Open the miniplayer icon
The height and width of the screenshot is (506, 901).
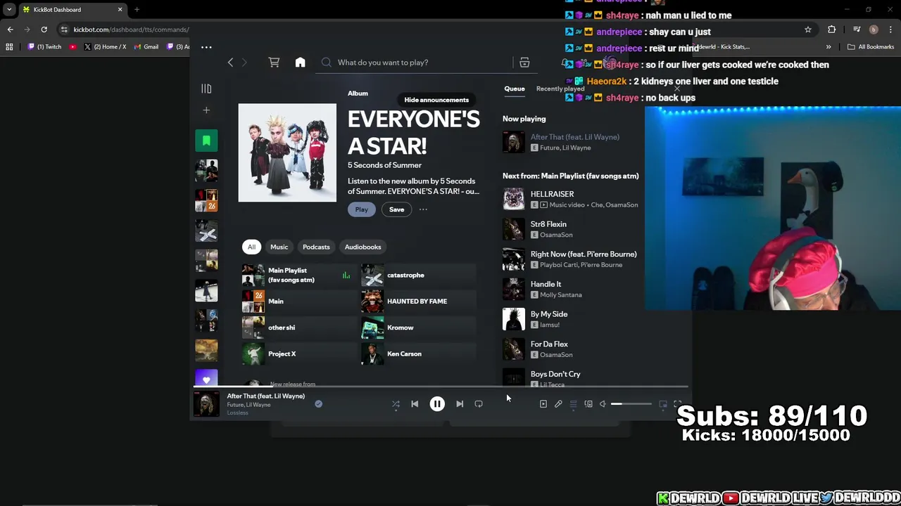663,404
